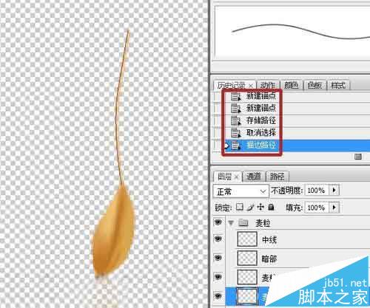Click the state icon beside 取消选择
This screenshot has width=370, height=308.
(x=236, y=133)
